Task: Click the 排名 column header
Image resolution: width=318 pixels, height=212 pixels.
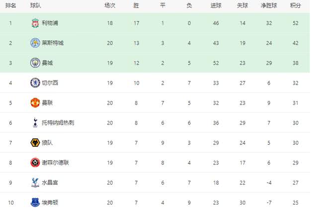Action: coord(10,5)
